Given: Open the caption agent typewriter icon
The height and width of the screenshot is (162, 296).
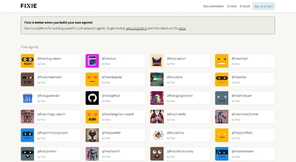Looking at the screenshot, I should (157, 61).
